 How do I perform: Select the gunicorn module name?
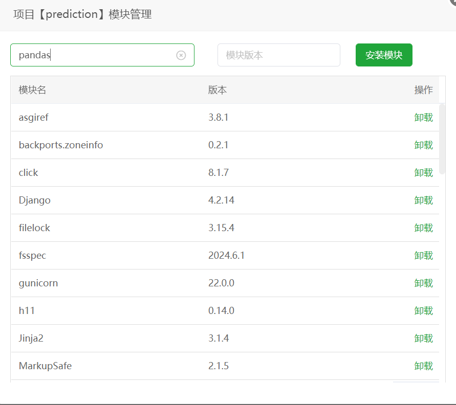38,283
